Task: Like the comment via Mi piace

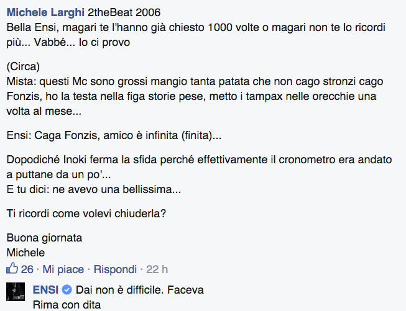Action: 63,269
